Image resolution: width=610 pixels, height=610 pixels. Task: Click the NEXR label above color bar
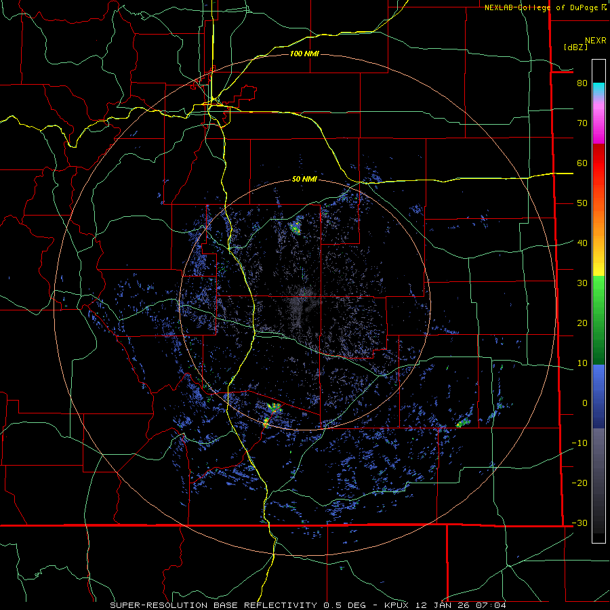coord(595,41)
